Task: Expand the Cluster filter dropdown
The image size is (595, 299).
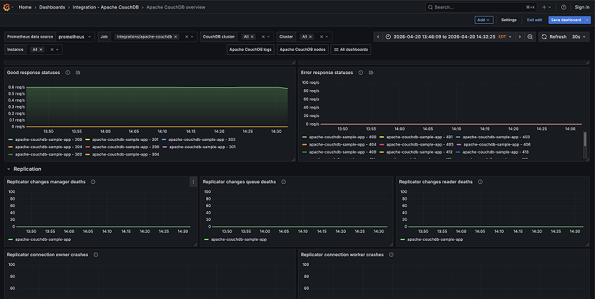Action: pos(327,37)
